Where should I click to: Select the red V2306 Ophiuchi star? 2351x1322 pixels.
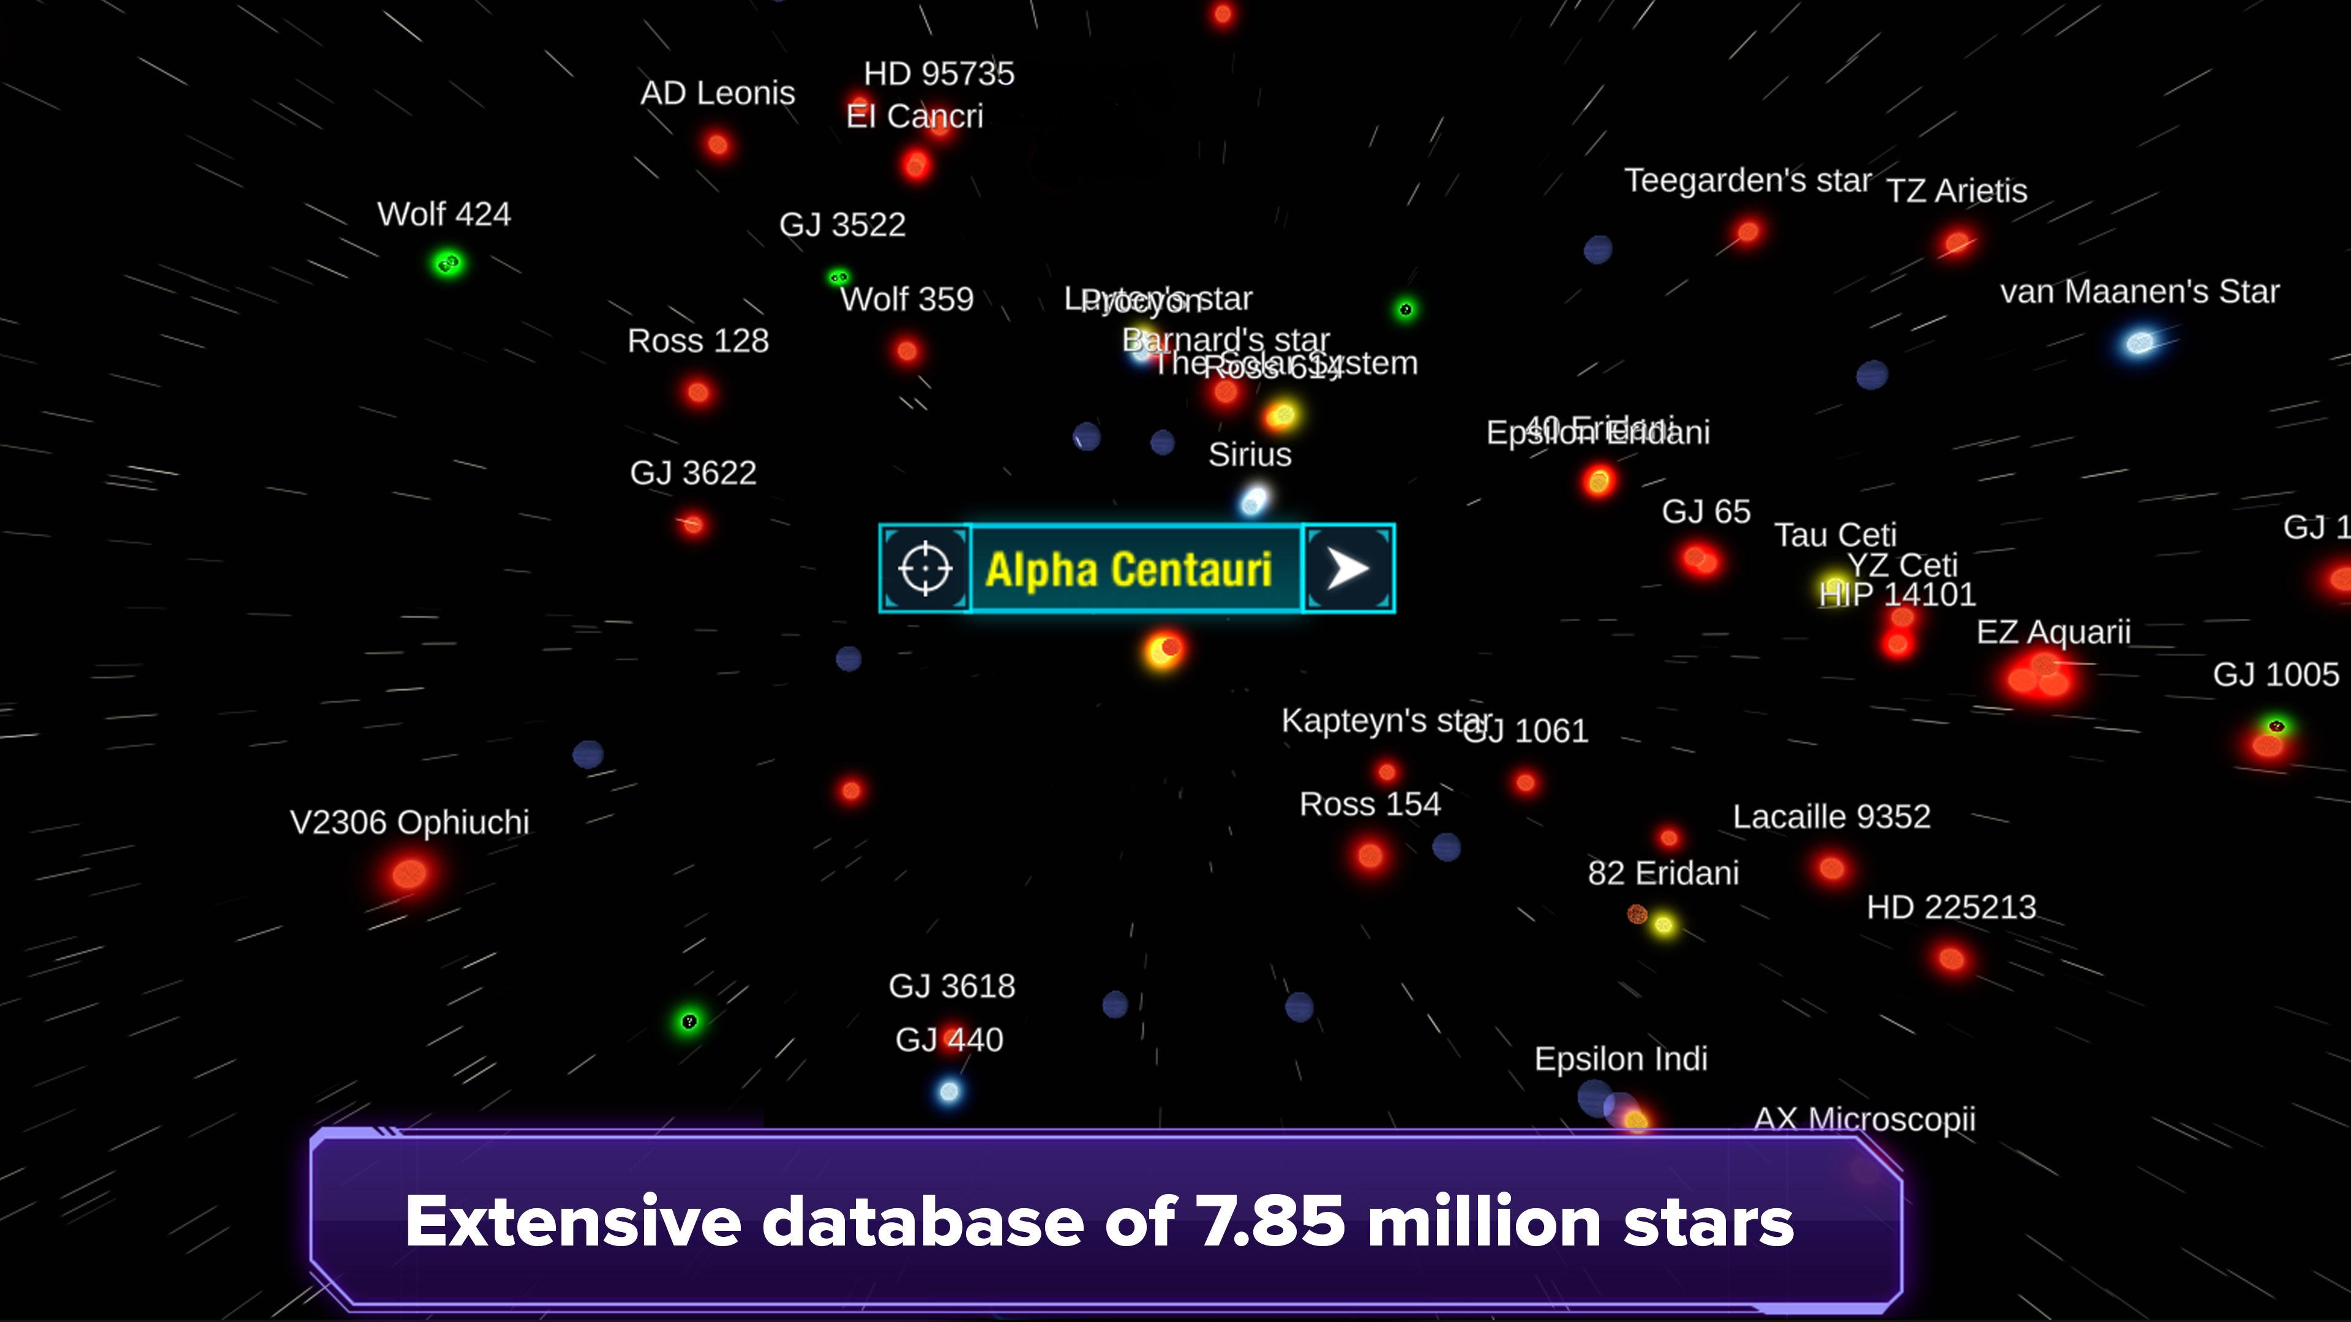point(409,874)
